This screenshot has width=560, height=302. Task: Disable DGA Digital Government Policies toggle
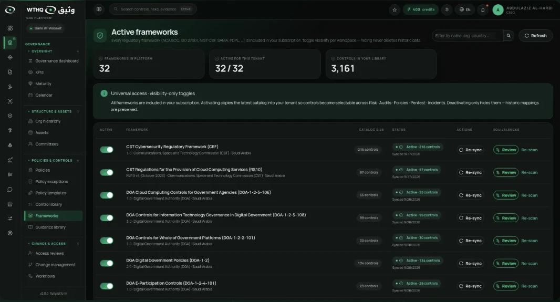107,263
